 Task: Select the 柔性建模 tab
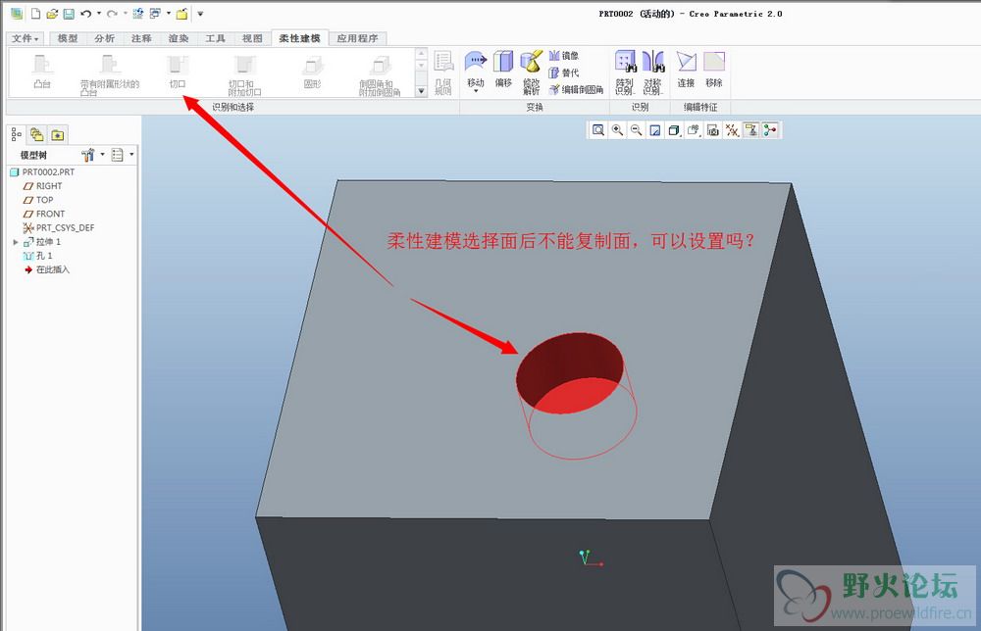pos(299,38)
